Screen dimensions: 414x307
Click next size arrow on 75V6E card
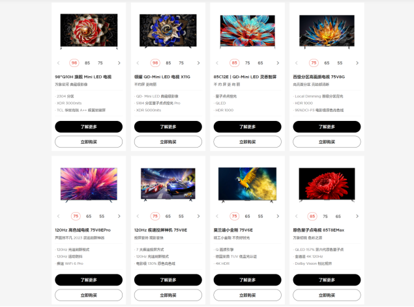click(x=278, y=216)
